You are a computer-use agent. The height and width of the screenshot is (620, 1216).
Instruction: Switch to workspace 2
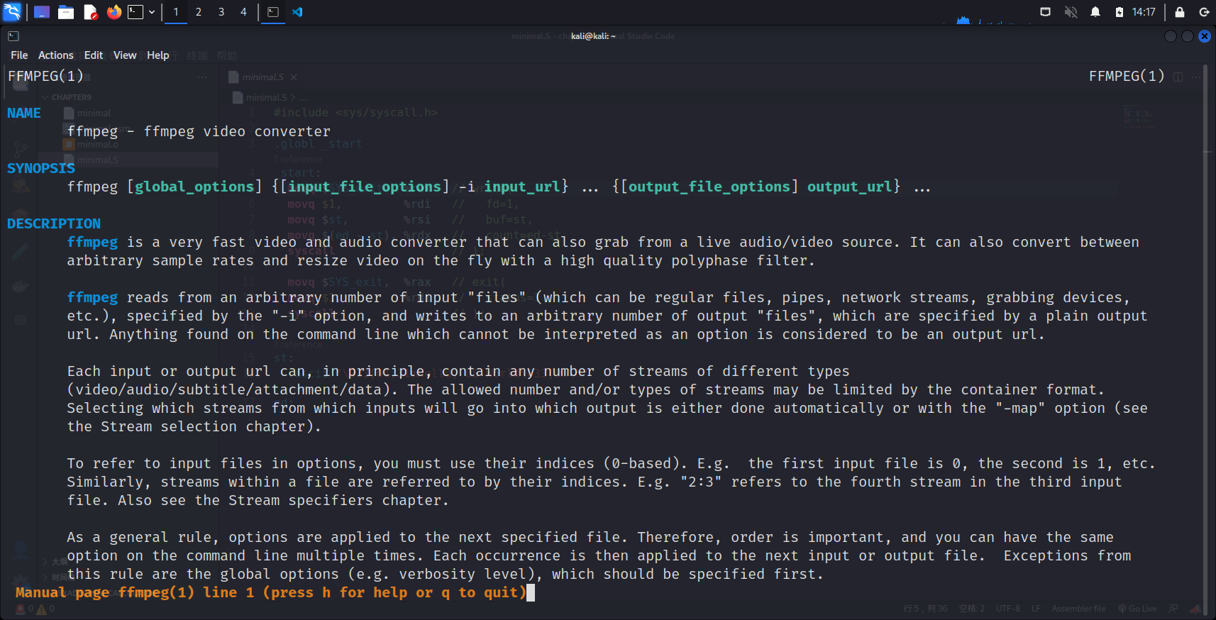click(199, 12)
